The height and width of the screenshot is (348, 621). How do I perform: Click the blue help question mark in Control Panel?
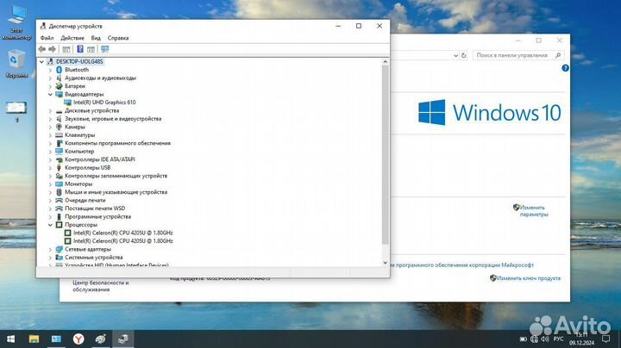565,68
